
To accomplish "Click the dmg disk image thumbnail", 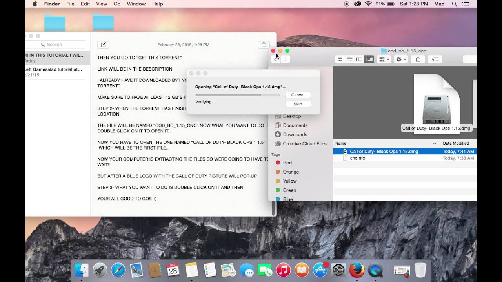I will [437, 103].
